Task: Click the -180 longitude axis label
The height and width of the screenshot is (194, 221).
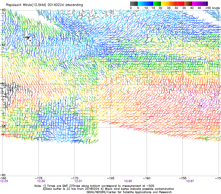Action: pos(3,178)
